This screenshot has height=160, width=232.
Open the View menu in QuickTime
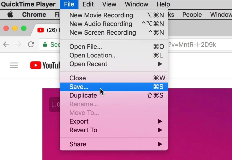click(x=109, y=4)
